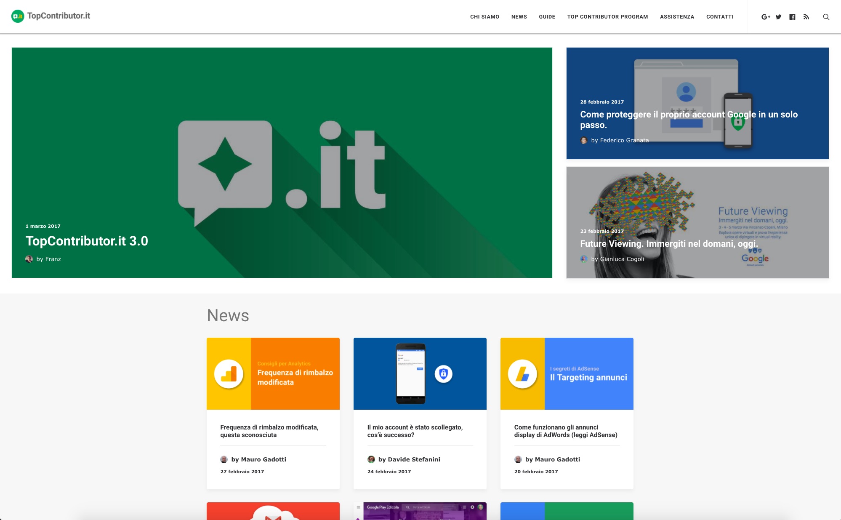Open 'Frequenza di rimbalzo modificata' article title

point(269,431)
